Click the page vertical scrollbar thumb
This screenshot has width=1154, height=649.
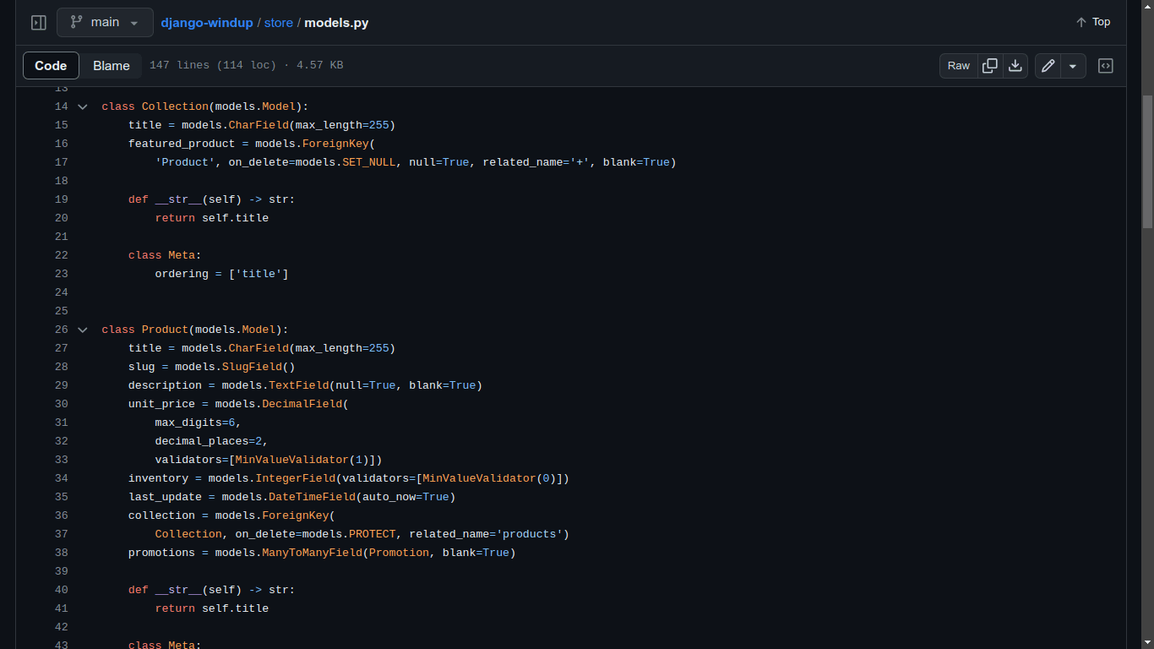1147,161
